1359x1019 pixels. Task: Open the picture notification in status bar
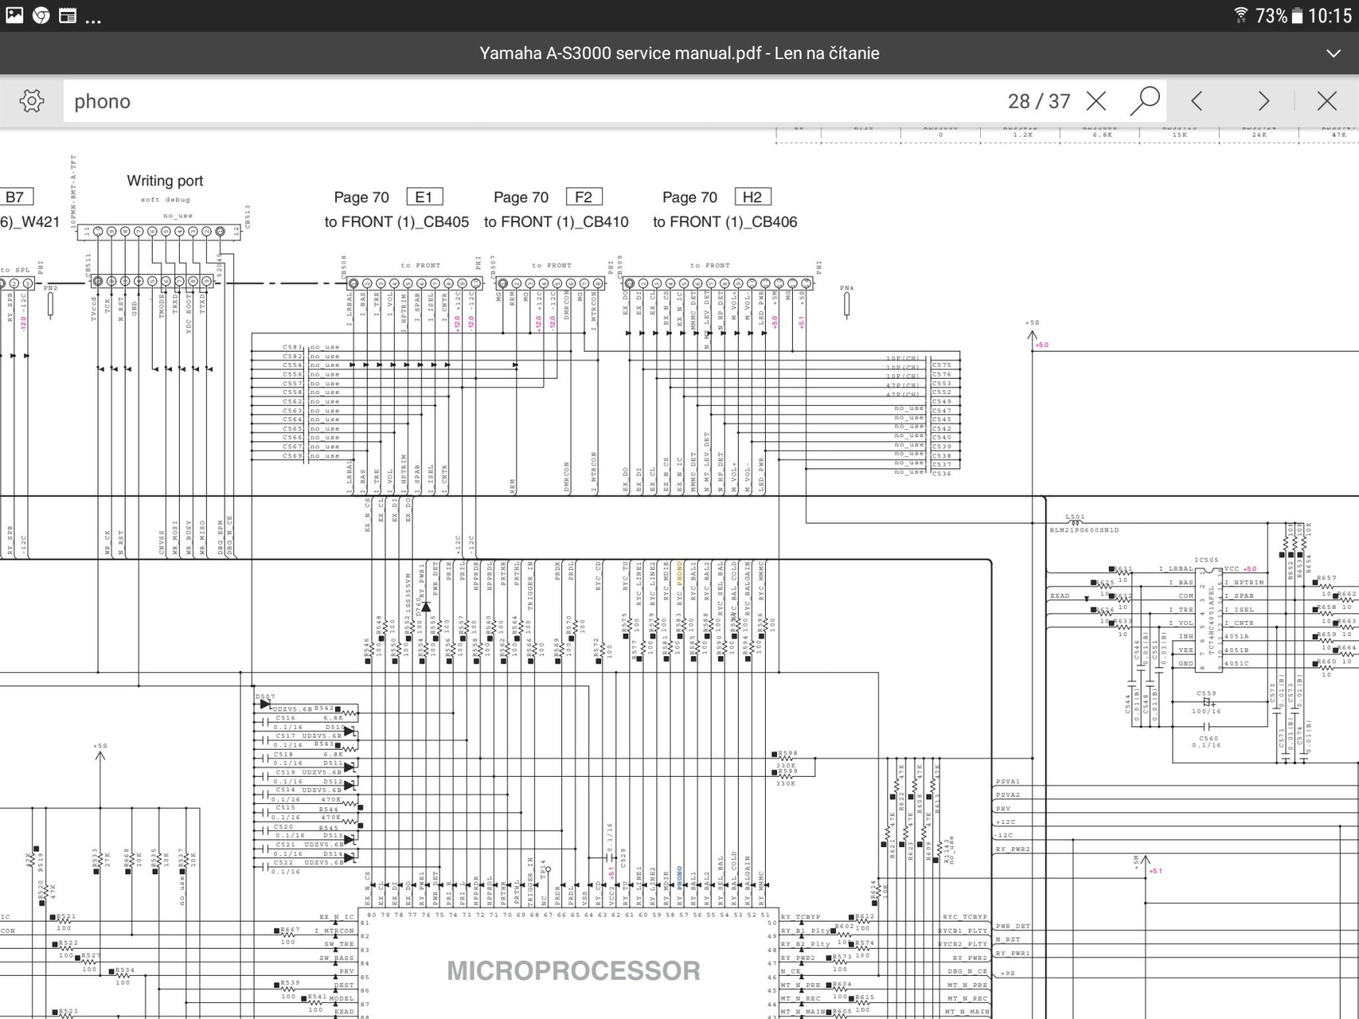click(x=14, y=15)
